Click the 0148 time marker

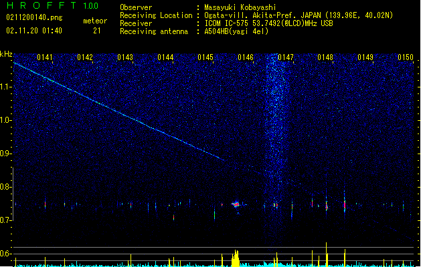325,57
